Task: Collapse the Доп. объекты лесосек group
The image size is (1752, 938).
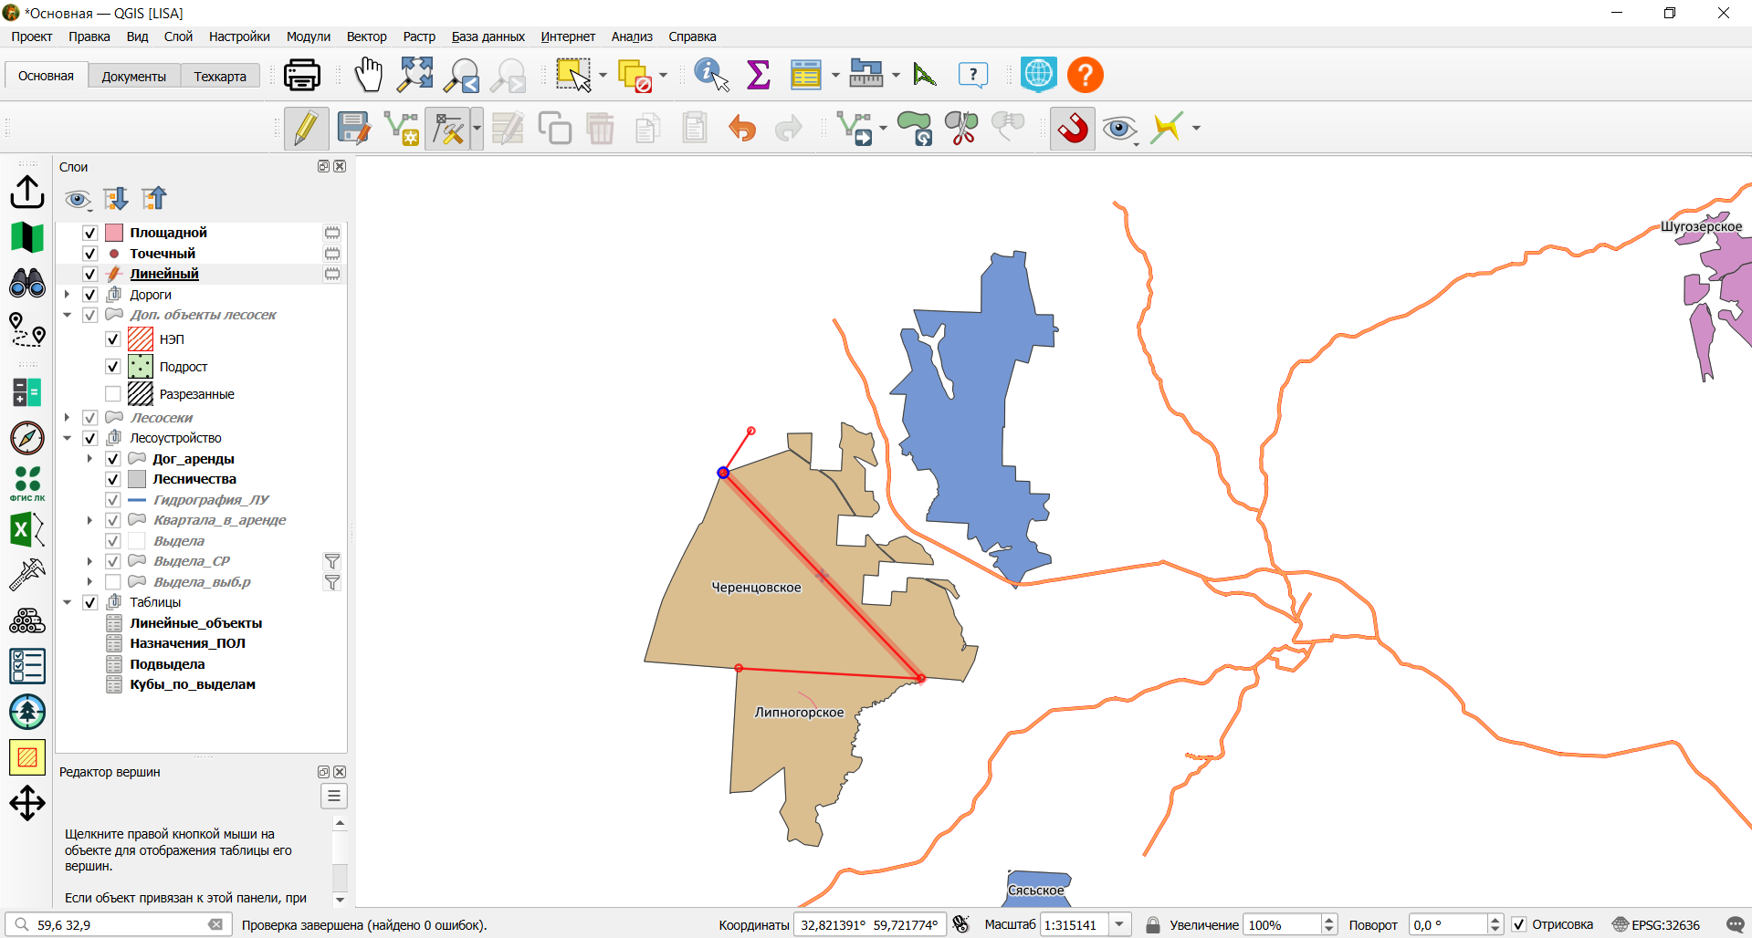Action: coord(68,315)
